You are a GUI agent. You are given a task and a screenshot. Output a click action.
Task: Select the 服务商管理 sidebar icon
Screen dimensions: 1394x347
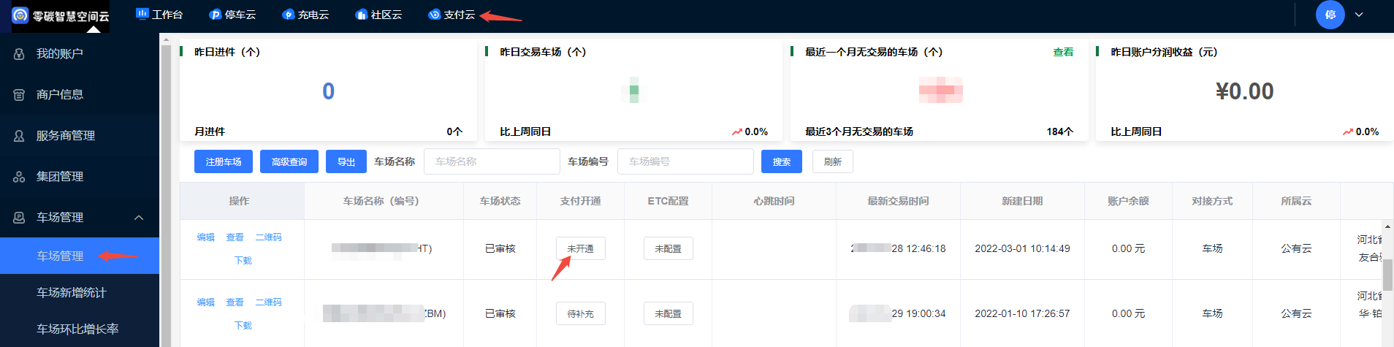coord(20,136)
